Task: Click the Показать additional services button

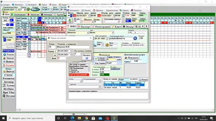Action: tap(132, 58)
